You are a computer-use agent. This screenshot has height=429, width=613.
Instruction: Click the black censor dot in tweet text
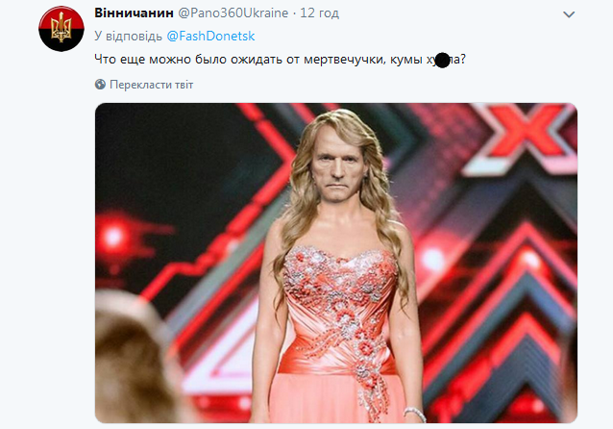point(442,61)
